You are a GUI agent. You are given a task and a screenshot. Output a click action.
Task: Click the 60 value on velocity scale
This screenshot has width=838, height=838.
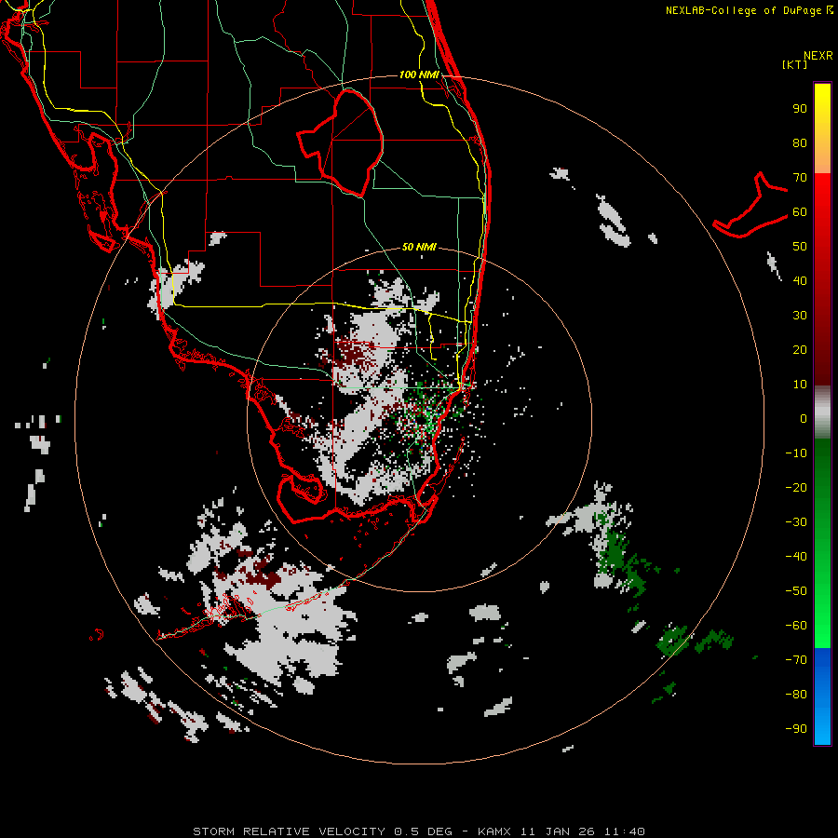coord(800,212)
